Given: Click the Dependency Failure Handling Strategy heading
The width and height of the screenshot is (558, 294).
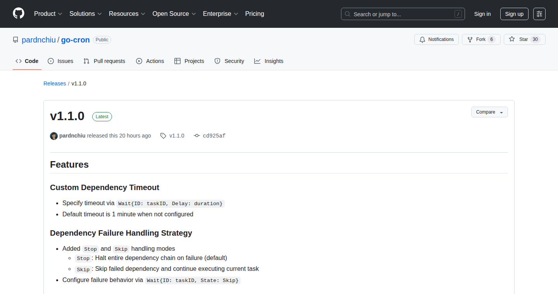Looking at the screenshot, I should point(121,233).
